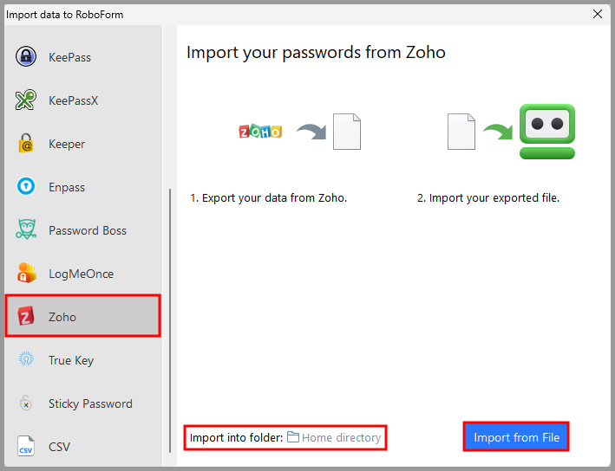
Task: Click the KeePassX key icon
Action: pos(26,100)
